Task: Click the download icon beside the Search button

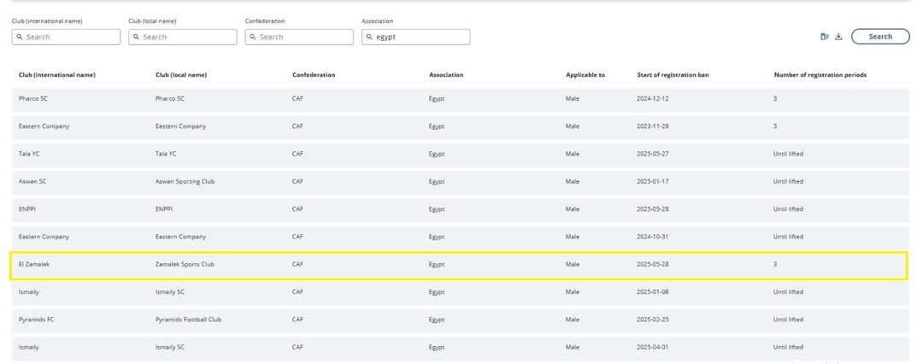Action: click(x=838, y=37)
